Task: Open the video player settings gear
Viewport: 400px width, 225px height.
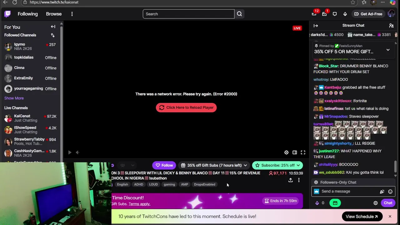Action: click(x=286, y=152)
